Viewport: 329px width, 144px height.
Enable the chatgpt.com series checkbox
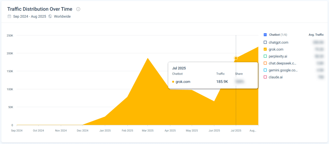[x=265, y=42]
